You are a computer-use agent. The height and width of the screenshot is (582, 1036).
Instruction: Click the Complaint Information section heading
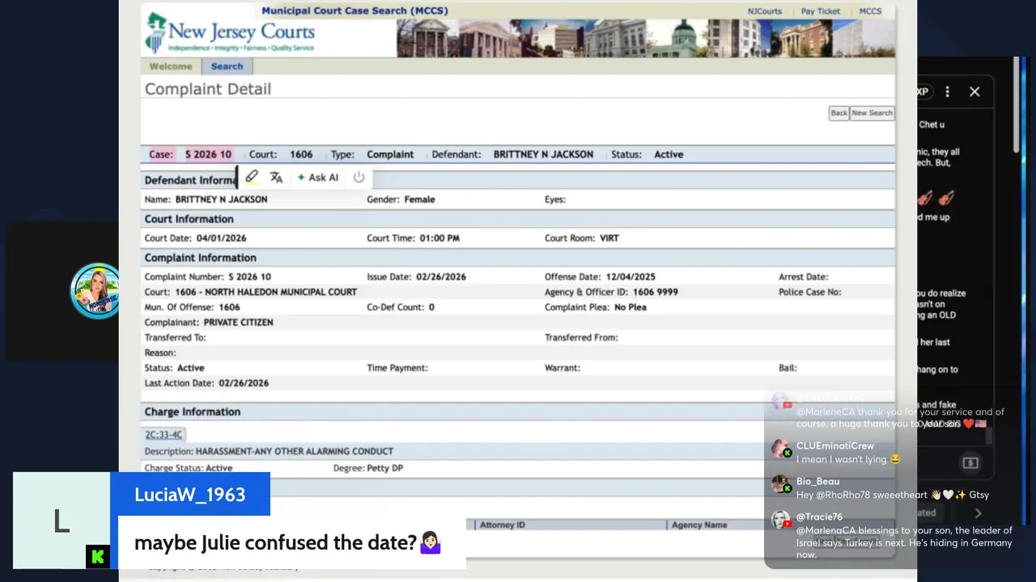[x=201, y=258]
